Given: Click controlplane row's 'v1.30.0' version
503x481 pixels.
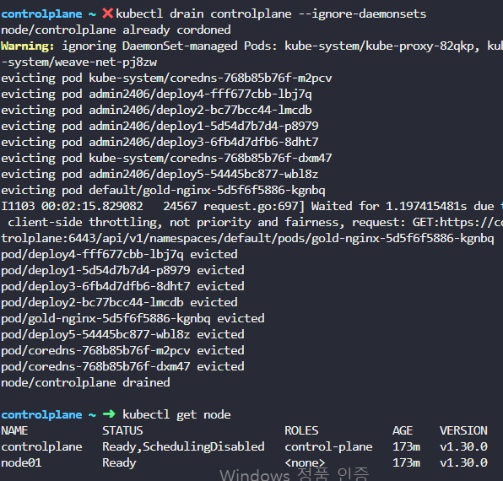Looking at the screenshot, I should point(463,446).
